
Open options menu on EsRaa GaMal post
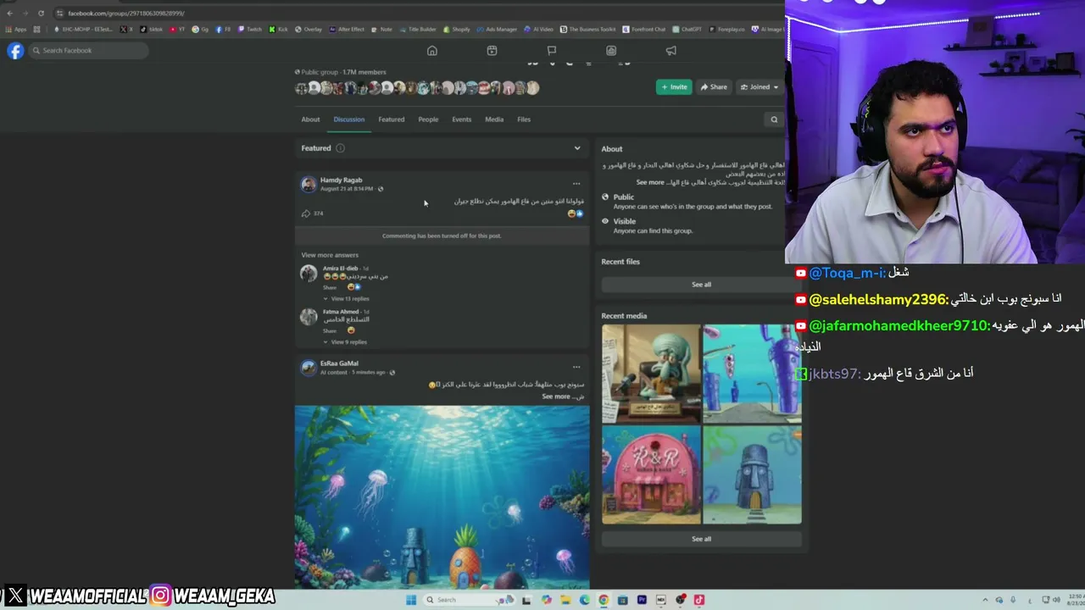(x=576, y=367)
